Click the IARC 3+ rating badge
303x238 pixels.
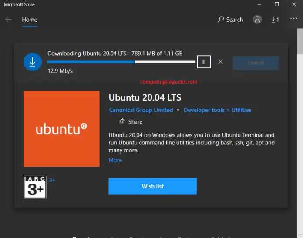coord(35,187)
